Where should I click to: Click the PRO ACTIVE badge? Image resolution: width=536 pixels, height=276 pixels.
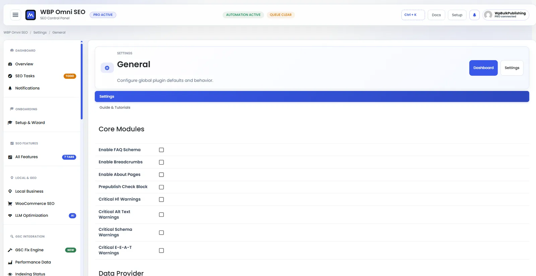103,15
